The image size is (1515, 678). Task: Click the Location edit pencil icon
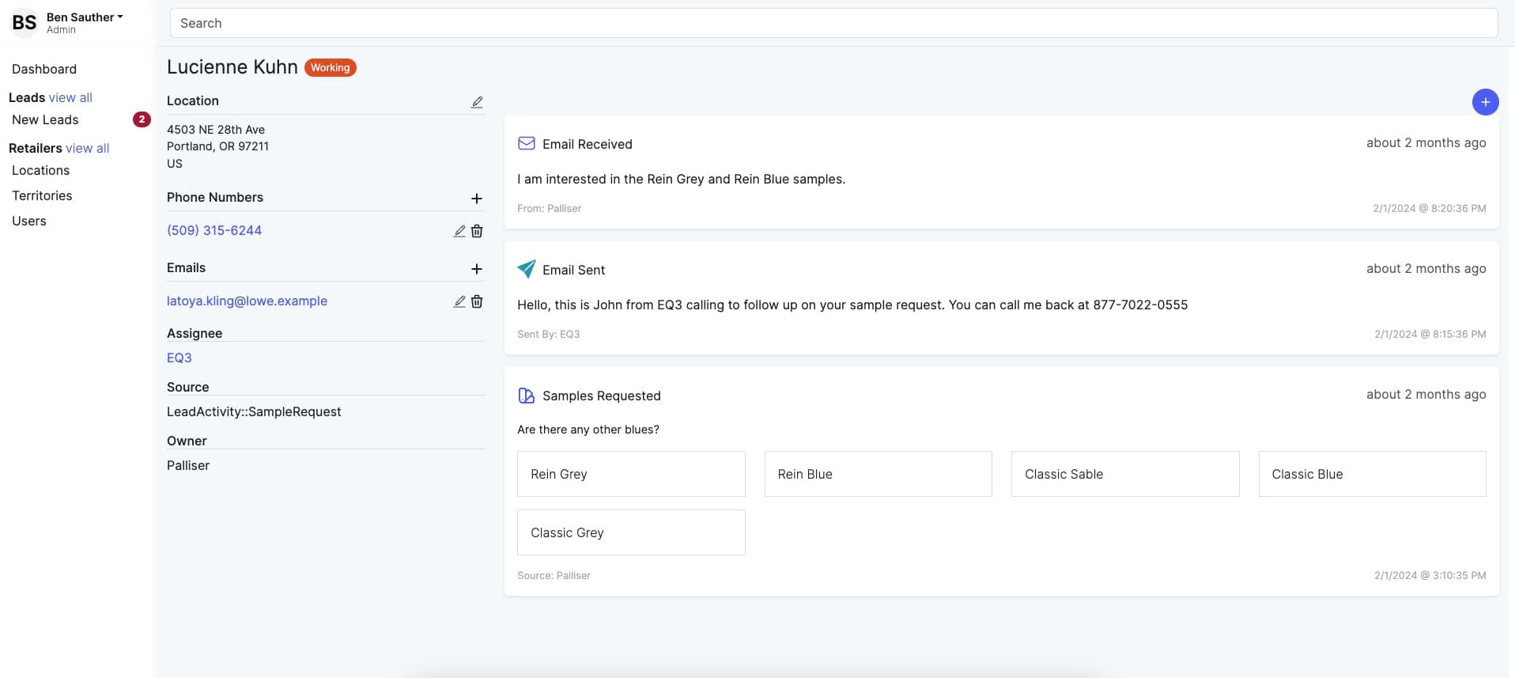477,102
